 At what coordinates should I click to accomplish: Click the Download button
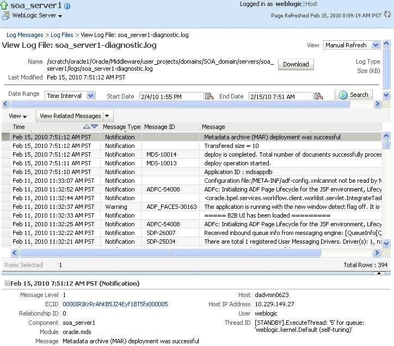tap(295, 64)
